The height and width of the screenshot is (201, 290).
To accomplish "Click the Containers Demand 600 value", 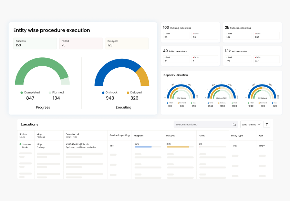I will coord(263,106).
